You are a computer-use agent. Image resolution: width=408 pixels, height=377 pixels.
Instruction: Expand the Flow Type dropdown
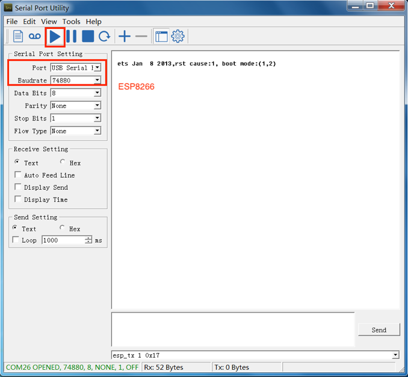coord(97,131)
